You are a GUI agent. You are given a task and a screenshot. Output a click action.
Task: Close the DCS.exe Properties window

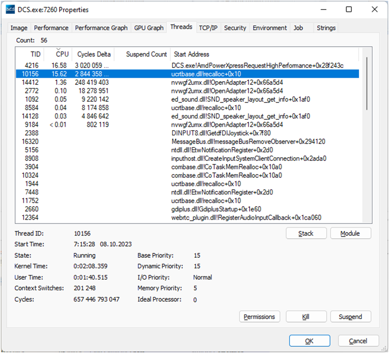point(375,10)
